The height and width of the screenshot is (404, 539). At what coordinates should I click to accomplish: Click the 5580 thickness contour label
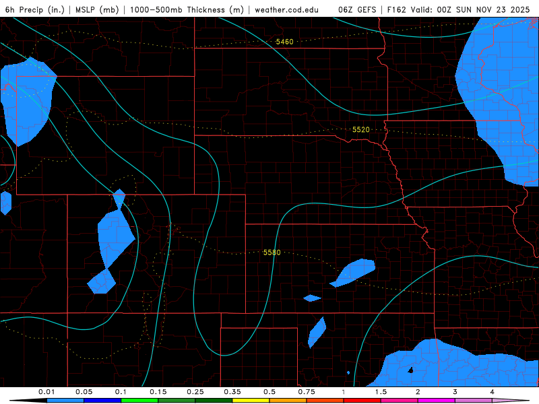(272, 252)
